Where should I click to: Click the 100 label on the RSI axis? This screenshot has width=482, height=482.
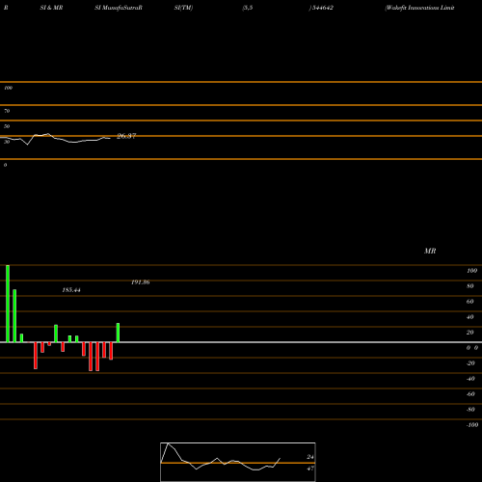(x=8, y=88)
